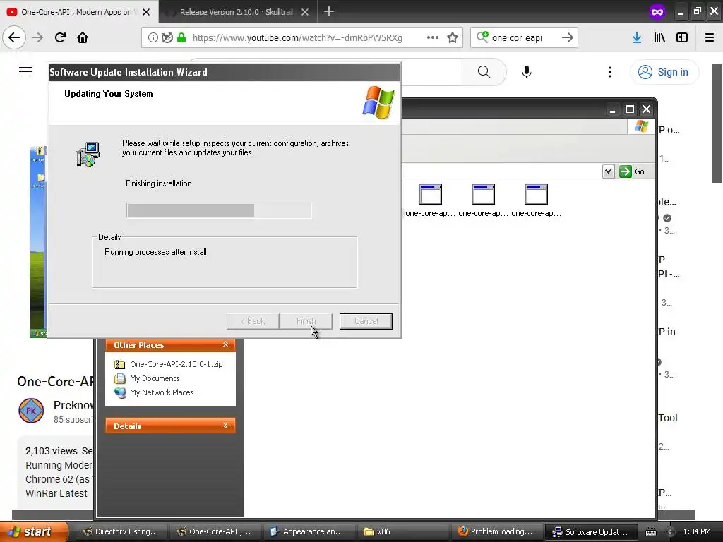Click the Firefox forward arrow
The image size is (723, 542).
point(37,37)
